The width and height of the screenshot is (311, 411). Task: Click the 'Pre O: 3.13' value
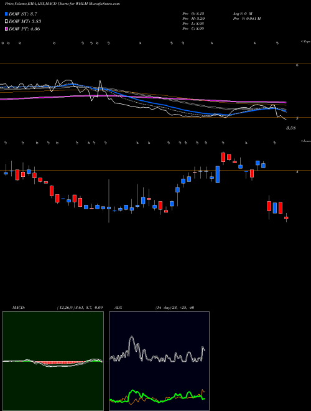(x=193, y=14)
